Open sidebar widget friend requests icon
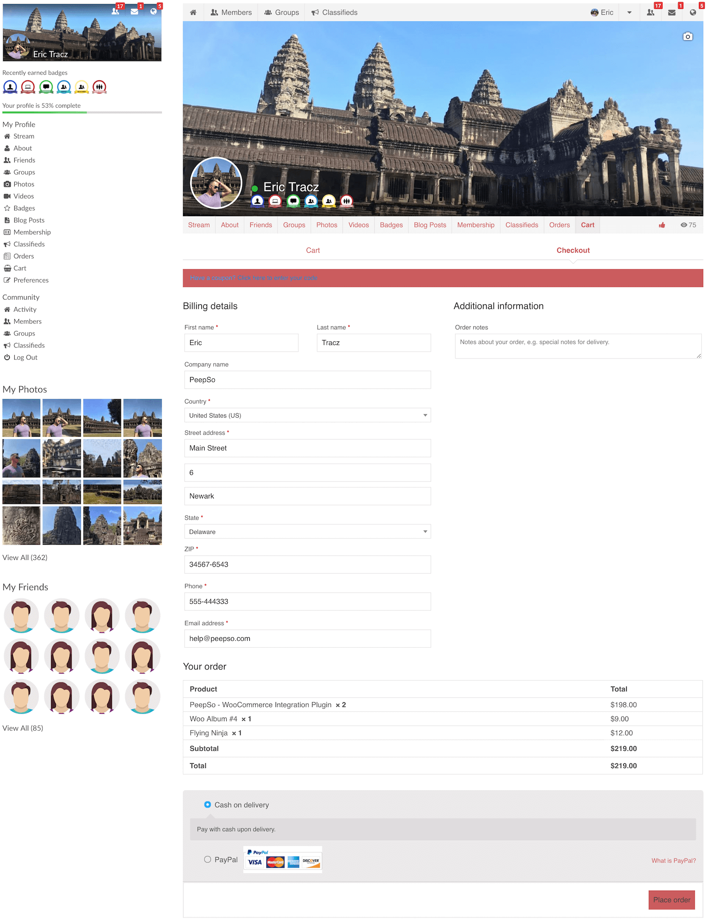The width and height of the screenshot is (706, 924). click(x=115, y=11)
